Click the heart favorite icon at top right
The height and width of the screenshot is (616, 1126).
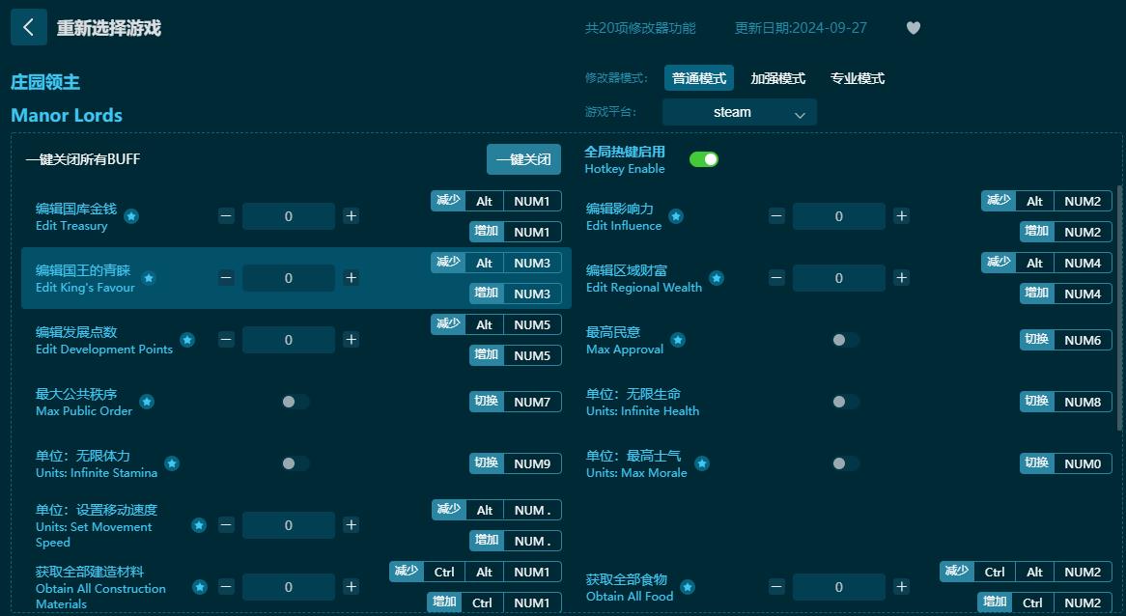[x=913, y=28]
